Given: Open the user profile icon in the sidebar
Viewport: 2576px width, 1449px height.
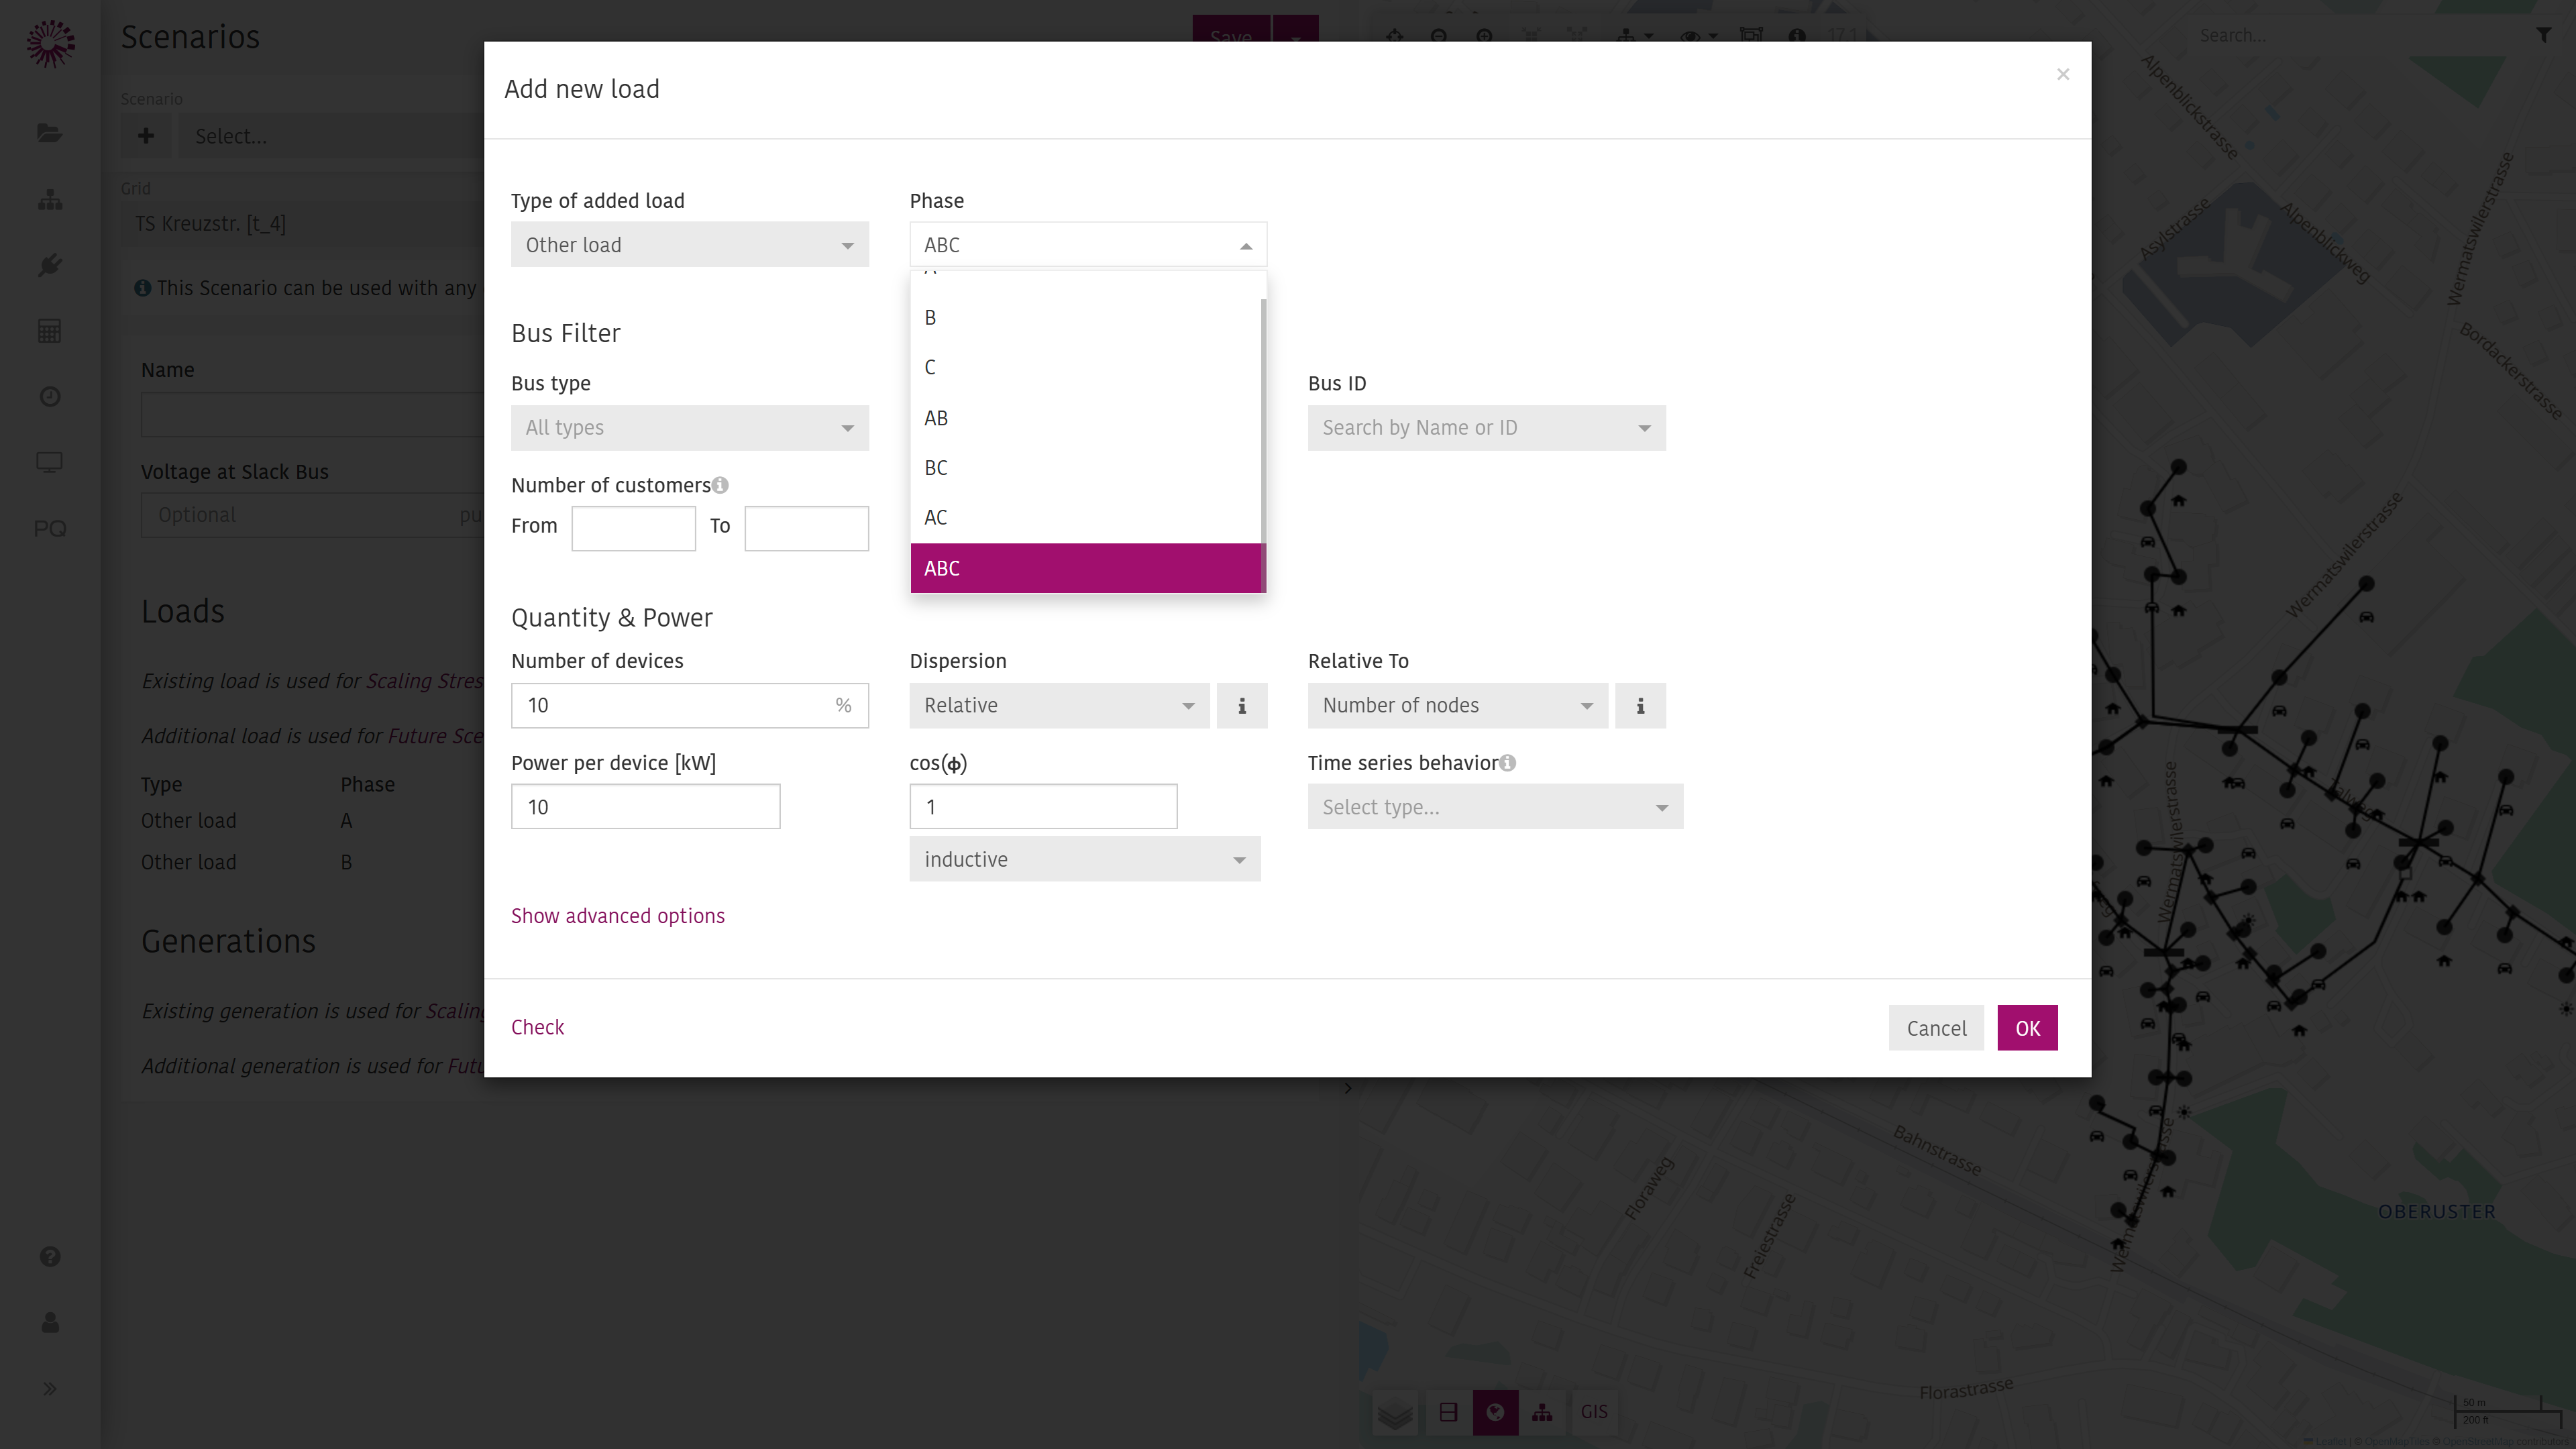Looking at the screenshot, I should (x=50, y=1323).
